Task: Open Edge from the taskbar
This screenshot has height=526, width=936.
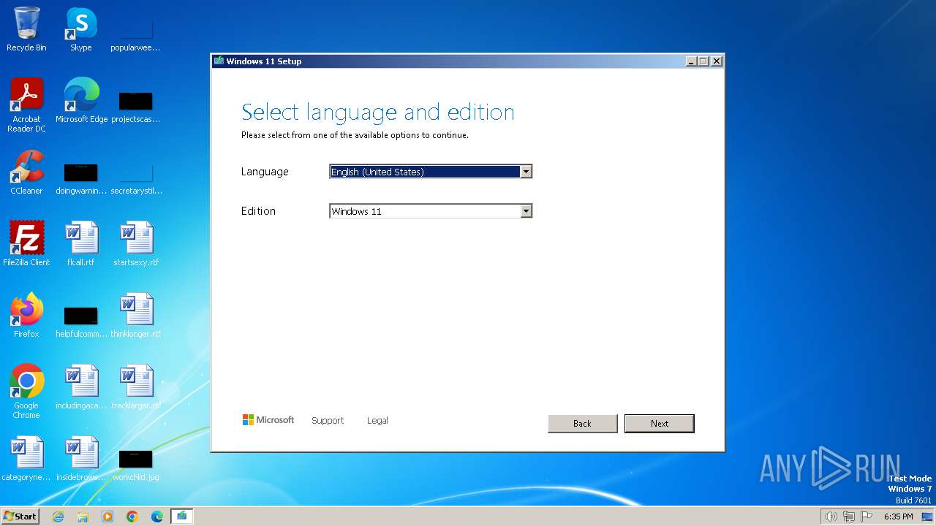Action: point(157,517)
